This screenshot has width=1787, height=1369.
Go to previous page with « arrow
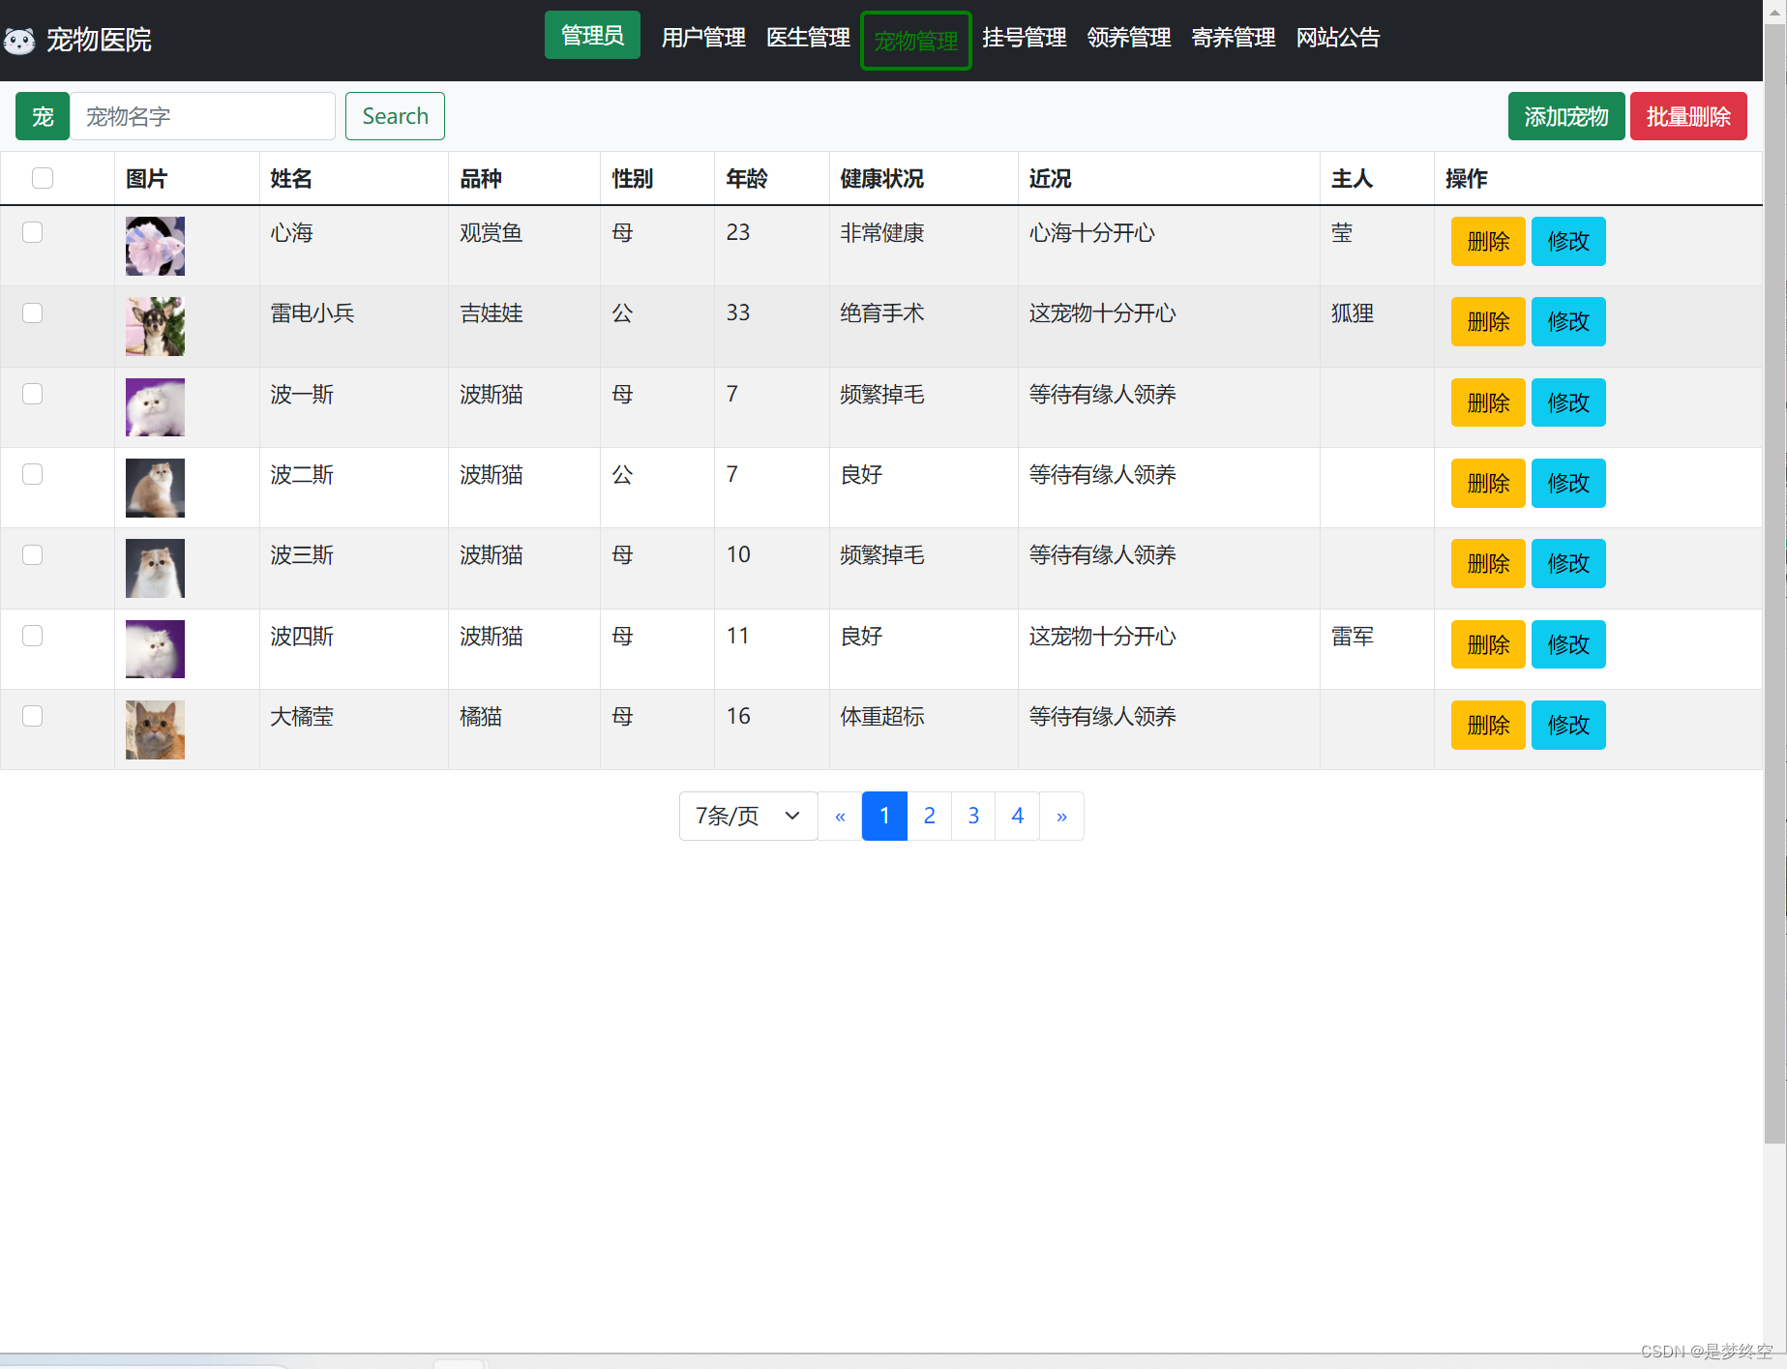point(840,816)
